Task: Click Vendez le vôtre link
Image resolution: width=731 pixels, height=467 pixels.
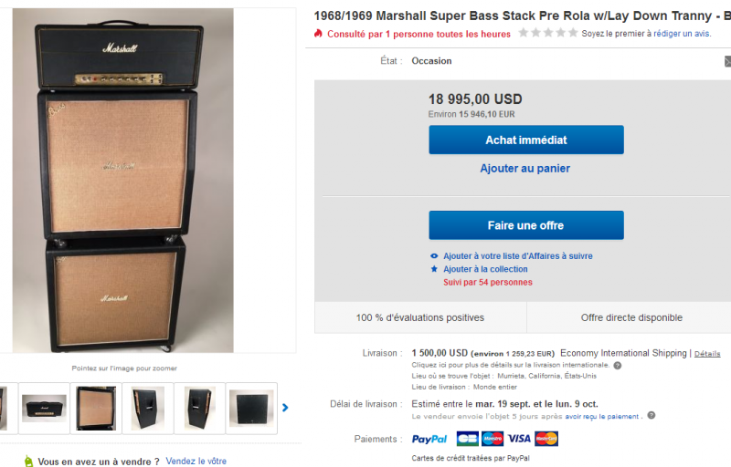Action: coord(196,462)
